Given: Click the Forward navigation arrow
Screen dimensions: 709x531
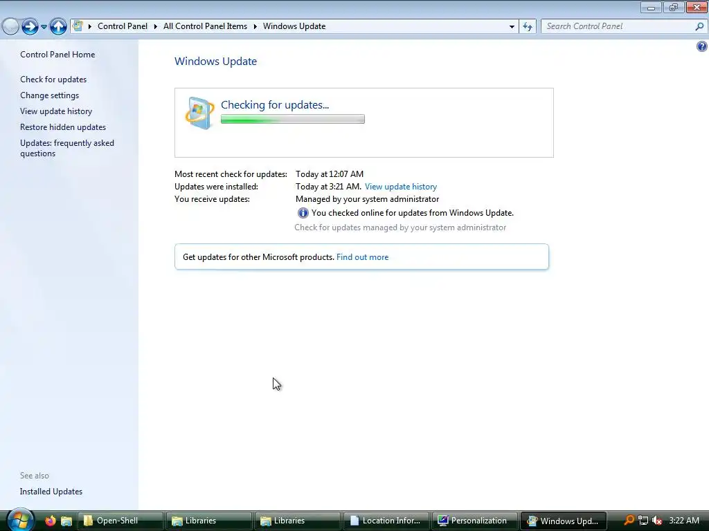Looking at the screenshot, I should pyautogui.click(x=30, y=26).
